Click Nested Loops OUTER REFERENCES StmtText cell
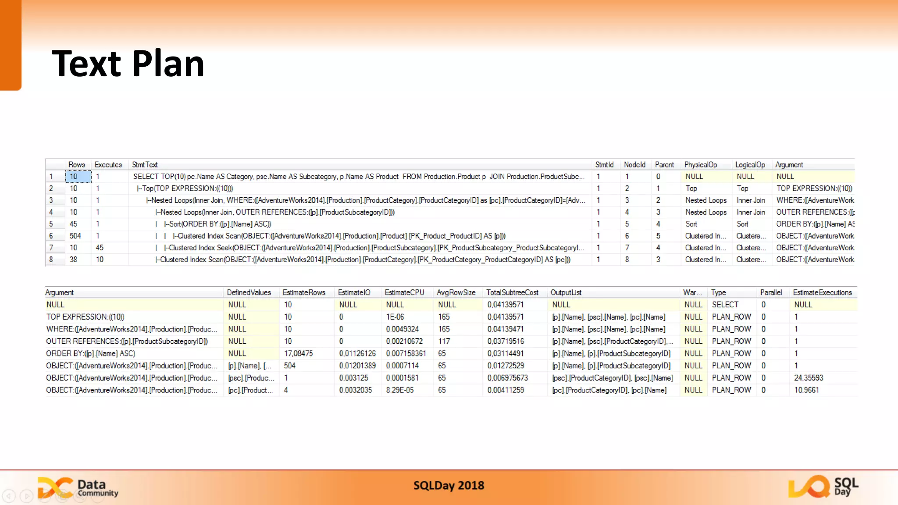This screenshot has height=505, width=898. coord(360,212)
